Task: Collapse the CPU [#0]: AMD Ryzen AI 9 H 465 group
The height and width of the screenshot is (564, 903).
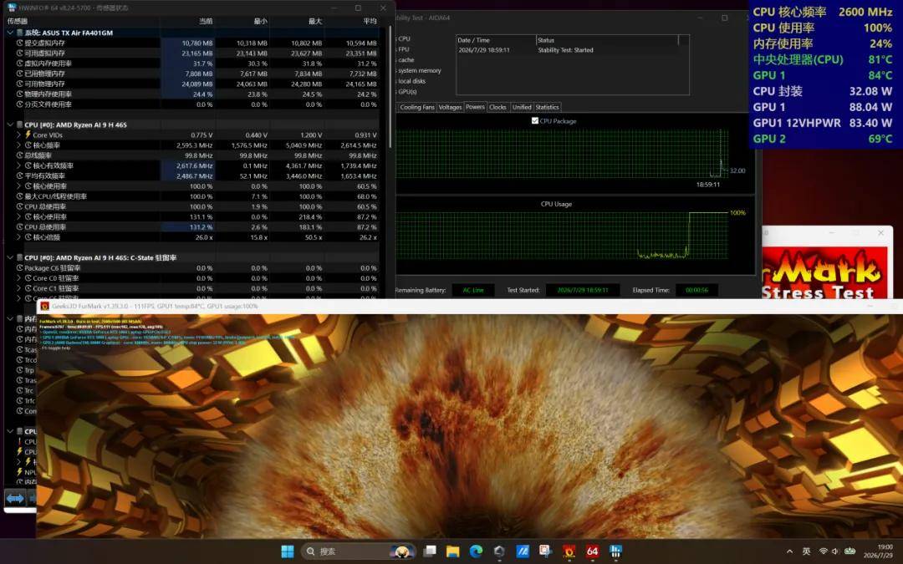Action: 10,124
